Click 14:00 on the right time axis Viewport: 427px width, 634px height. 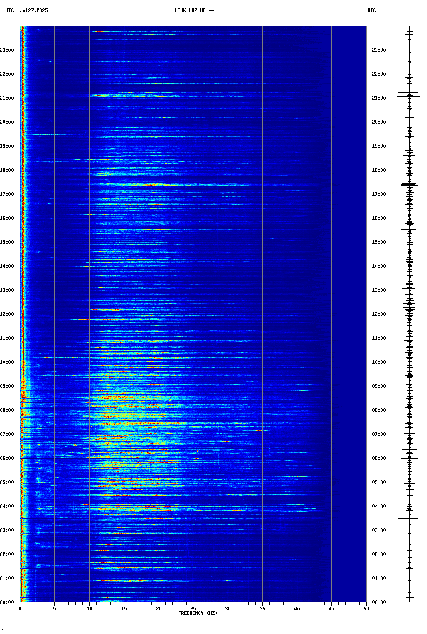[379, 266]
